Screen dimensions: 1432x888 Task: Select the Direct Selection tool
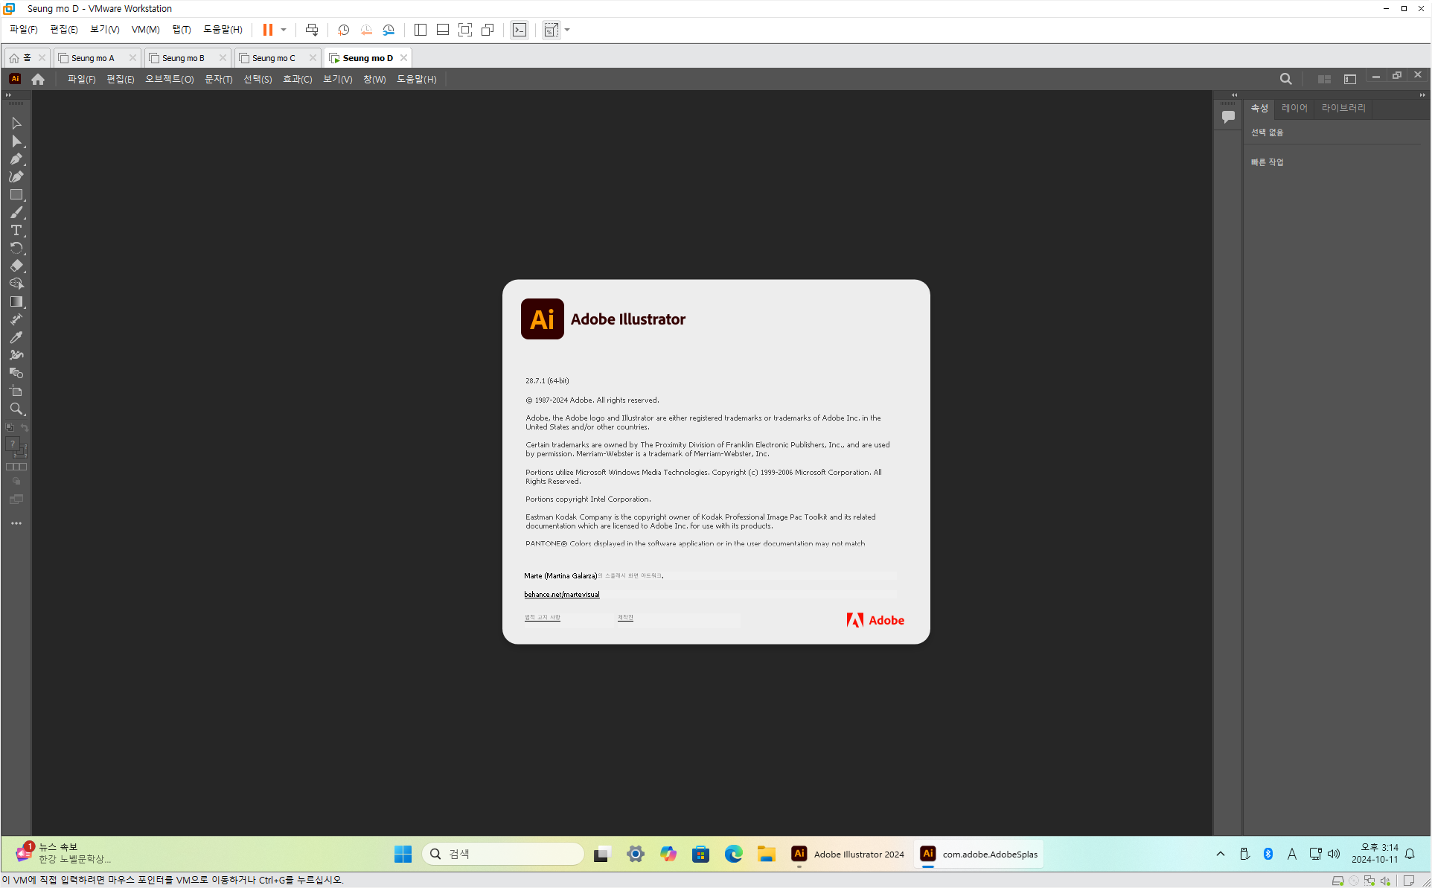click(16, 141)
